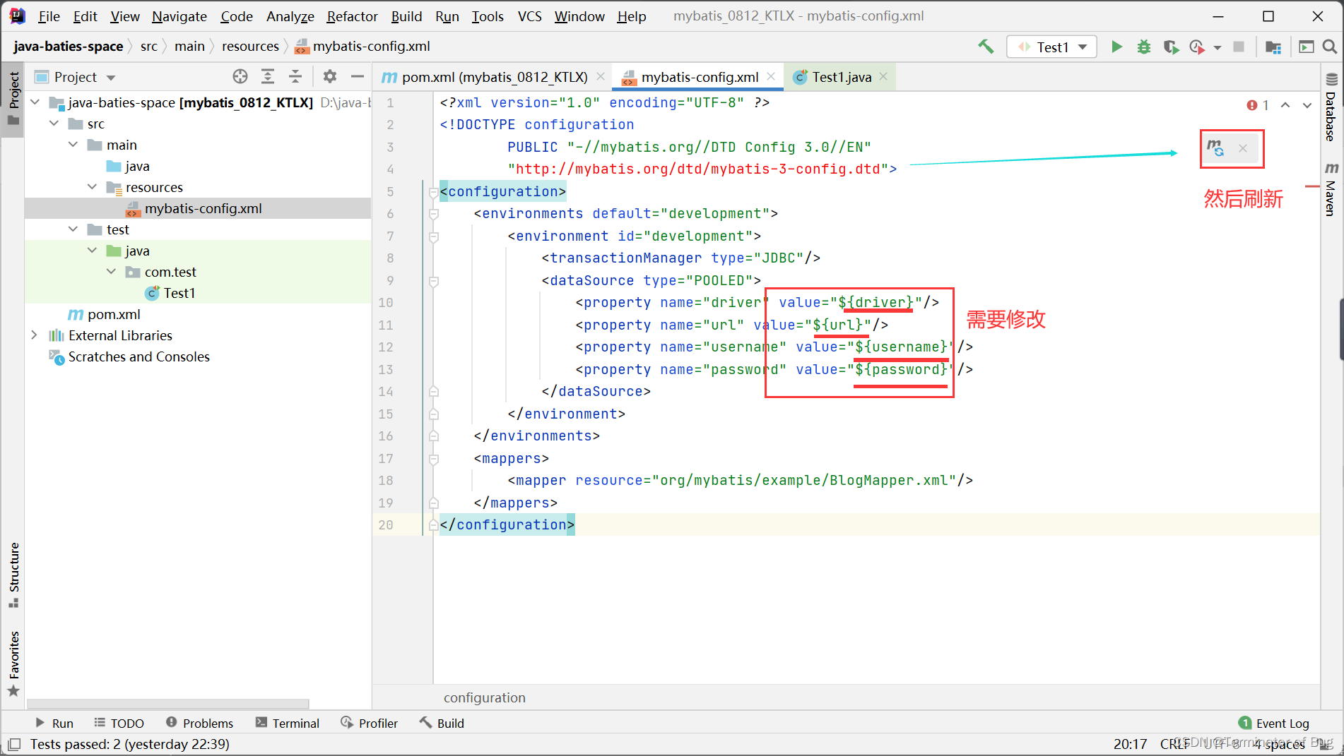
Task: Fold the mappers tag on line 17
Action: click(433, 459)
